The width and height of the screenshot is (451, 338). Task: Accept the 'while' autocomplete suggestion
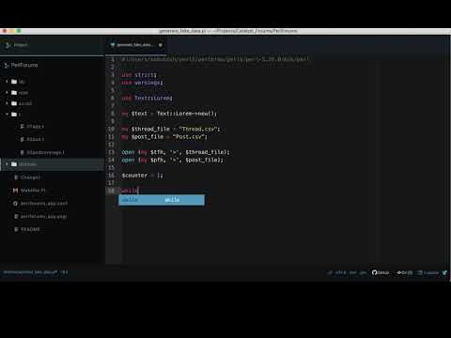click(162, 200)
